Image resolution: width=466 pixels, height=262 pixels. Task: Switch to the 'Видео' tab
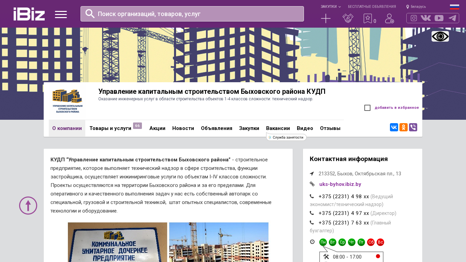tap(305, 128)
